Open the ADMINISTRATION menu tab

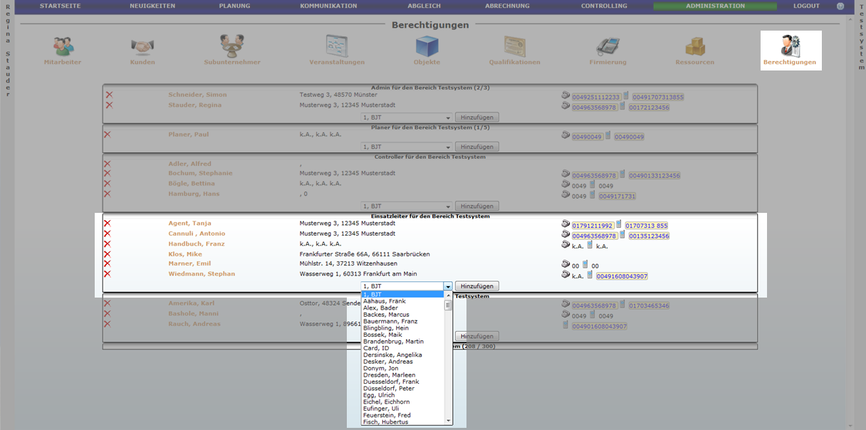(715, 6)
